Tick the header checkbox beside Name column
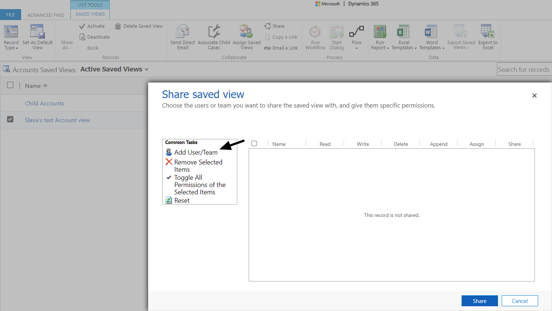The width and height of the screenshot is (552, 311). [10, 85]
